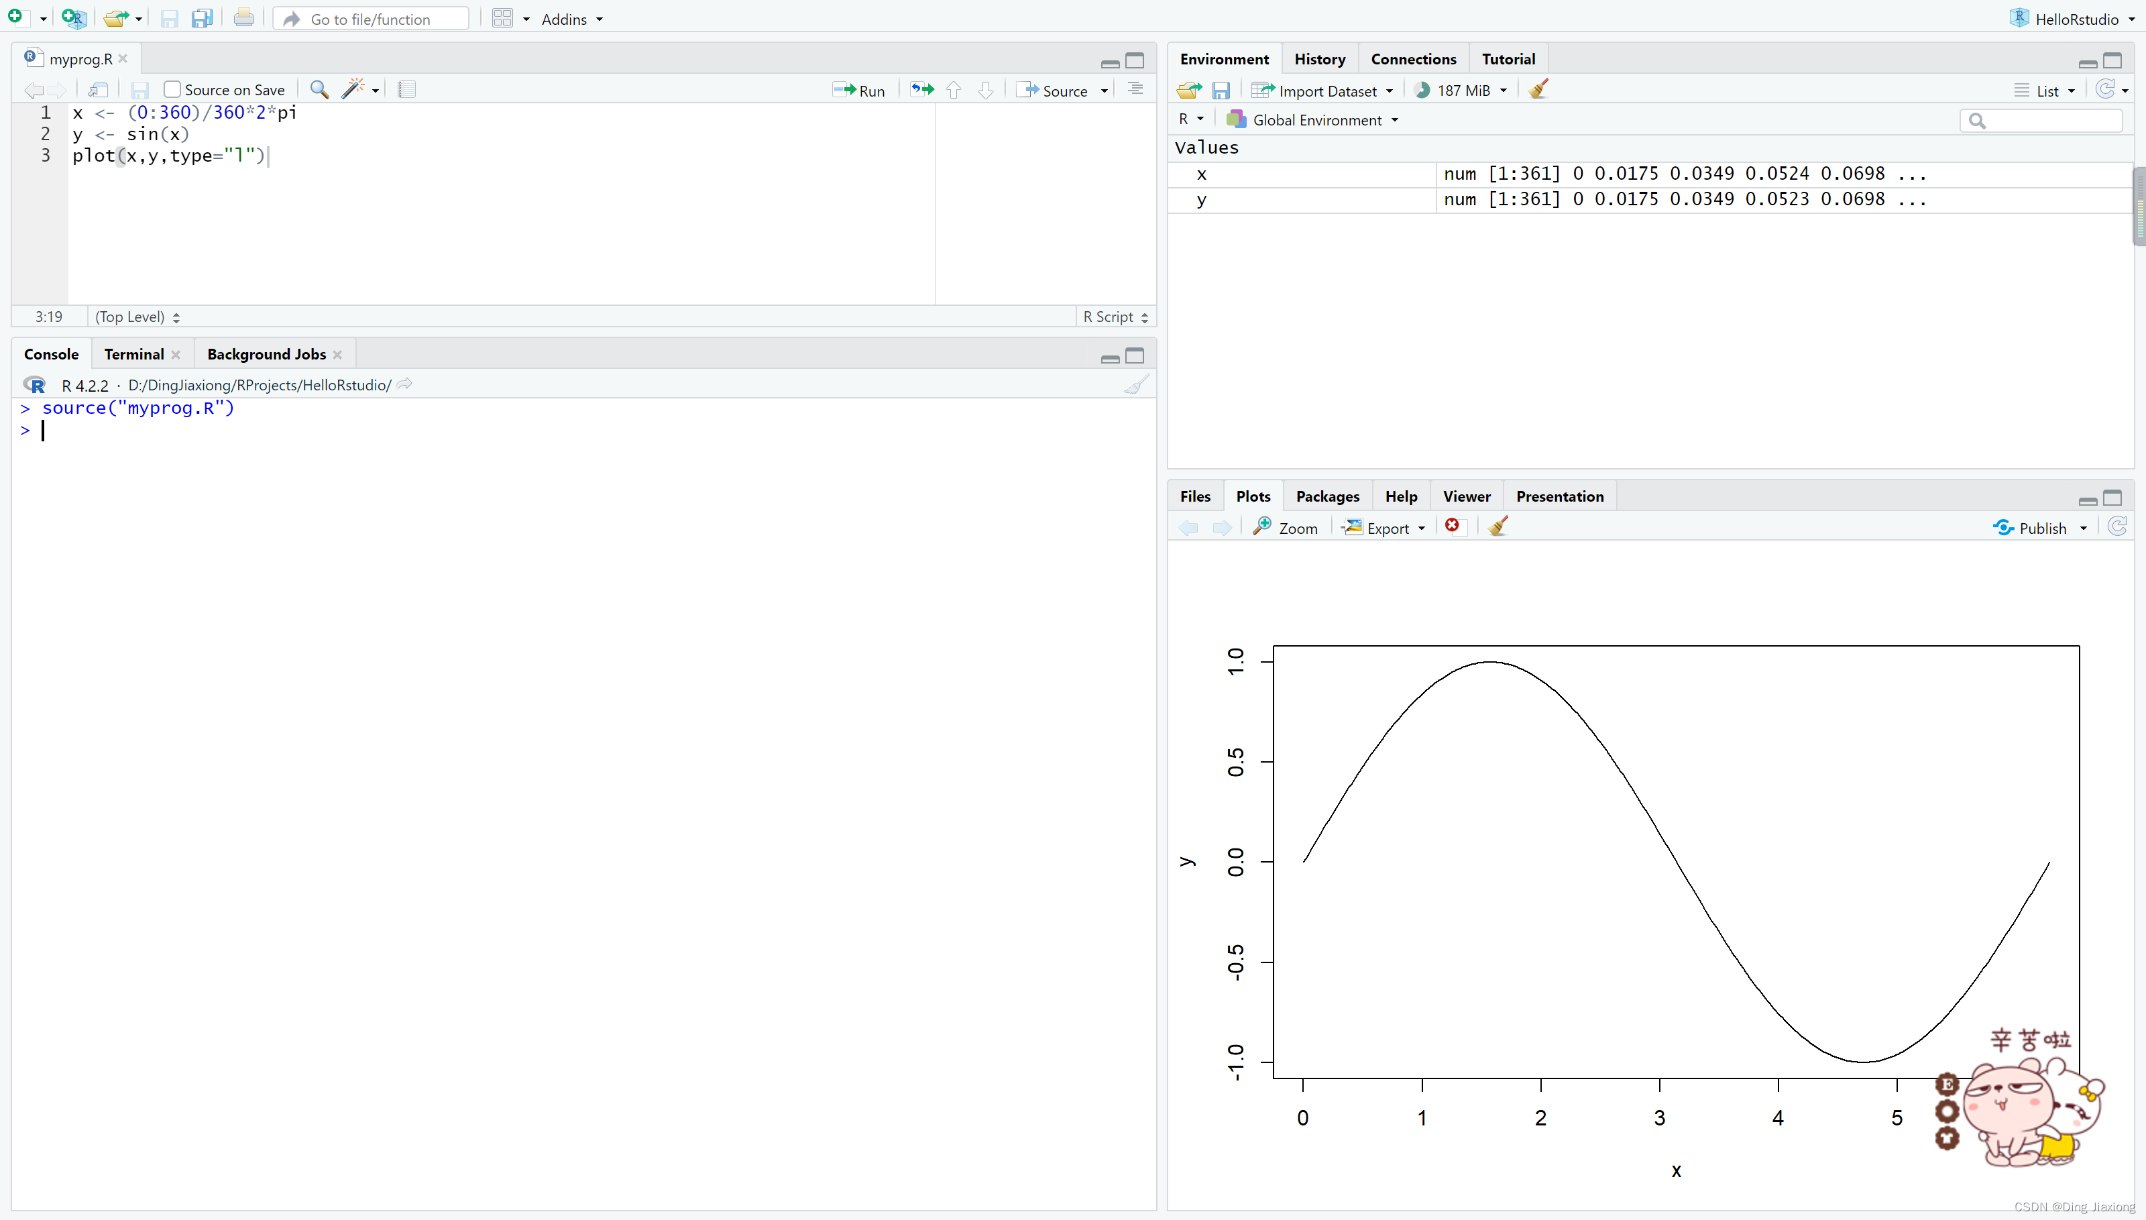Click the Publish button

2032,528
